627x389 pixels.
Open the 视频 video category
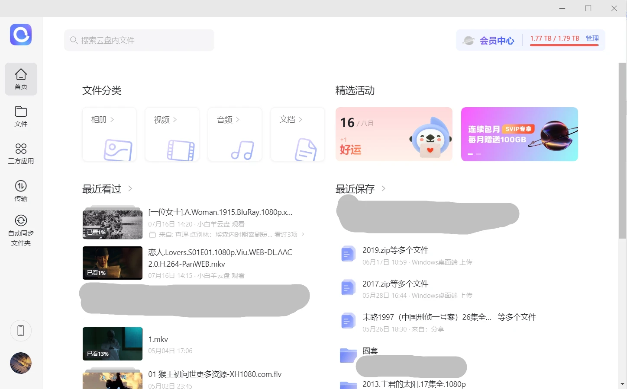click(172, 134)
